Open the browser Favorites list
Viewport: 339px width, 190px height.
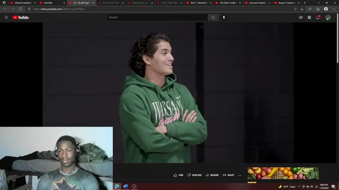310,9
